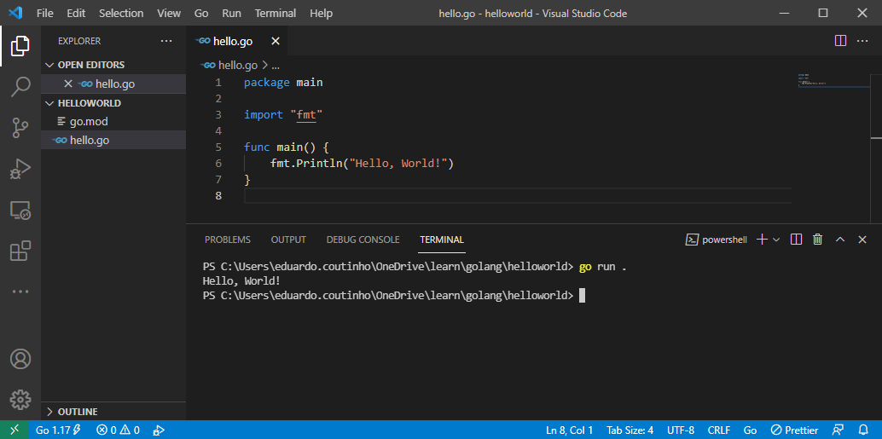Place cursor on line 8 in editor
882x439 pixels.
[518, 195]
